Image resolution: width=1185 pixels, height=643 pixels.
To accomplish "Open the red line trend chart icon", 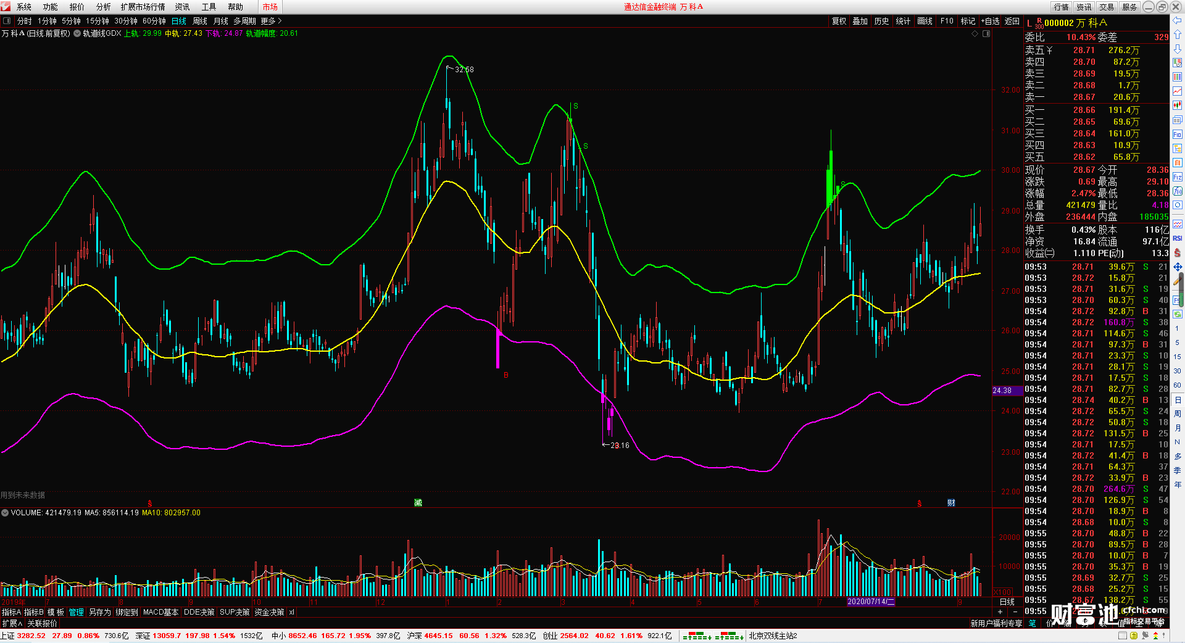I will [1178, 91].
